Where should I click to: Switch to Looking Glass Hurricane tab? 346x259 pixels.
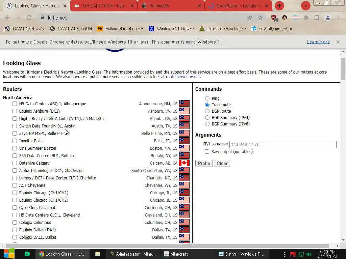[x=36, y=6]
